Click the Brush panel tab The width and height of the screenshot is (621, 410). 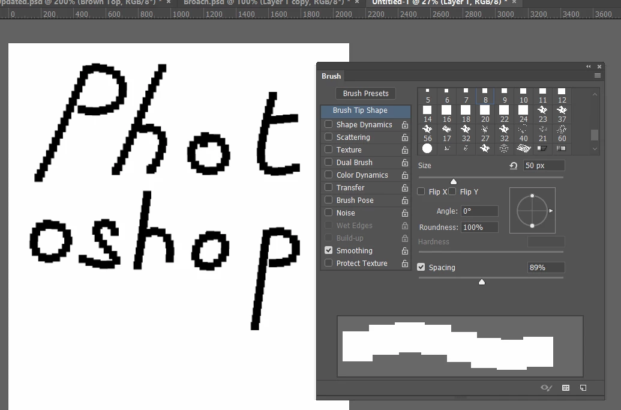pyautogui.click(x=331, y=76)
